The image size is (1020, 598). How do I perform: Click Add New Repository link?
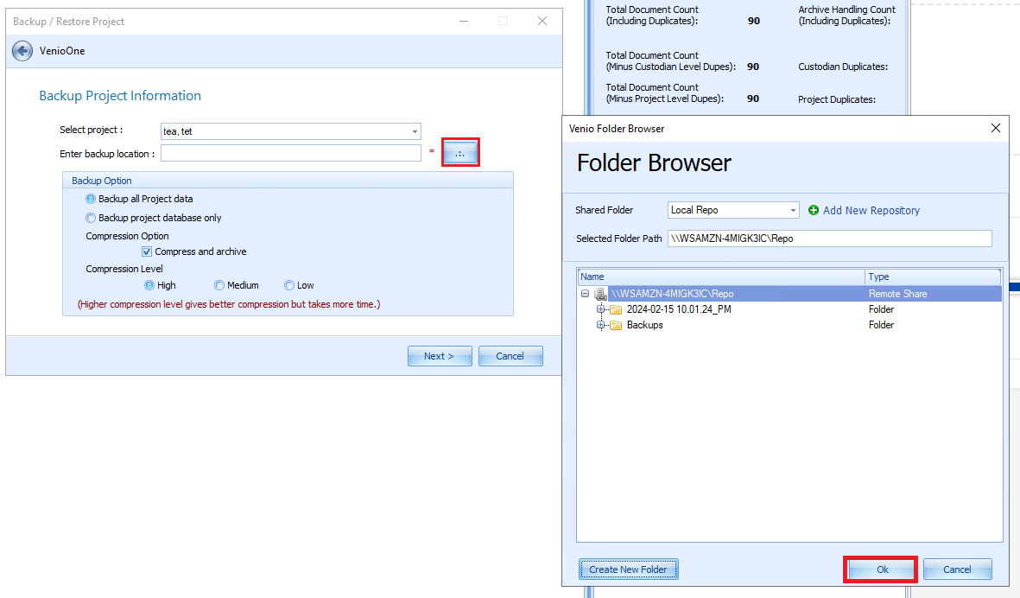pyautogui.click(x=871, y=210)
